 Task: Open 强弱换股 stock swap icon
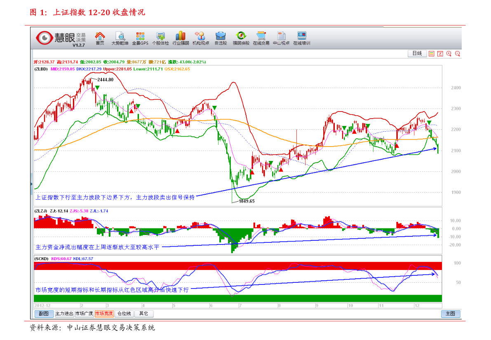[x=241, y=38]
